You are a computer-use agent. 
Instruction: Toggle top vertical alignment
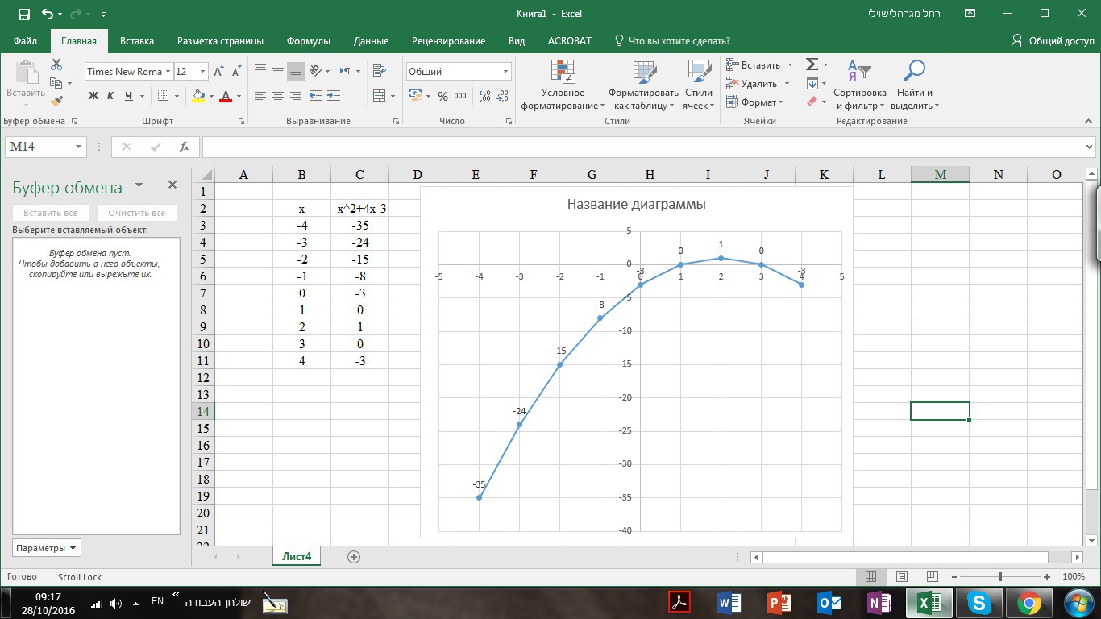(260, 71)
